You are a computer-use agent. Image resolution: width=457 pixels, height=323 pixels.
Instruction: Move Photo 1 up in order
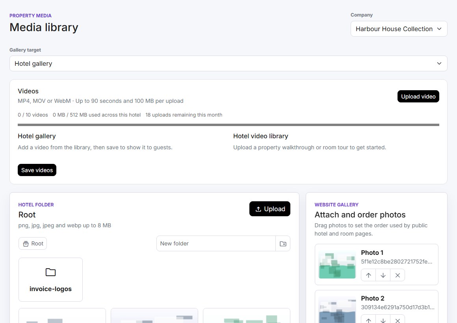click(x=368, y=275)
